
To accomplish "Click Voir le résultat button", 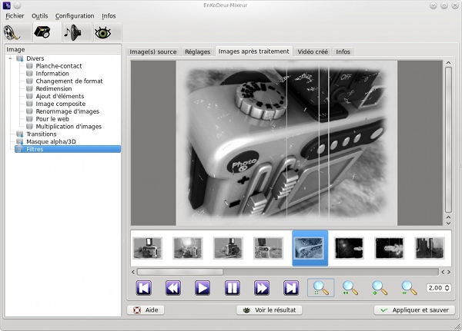I will click(x=269, y=310).
